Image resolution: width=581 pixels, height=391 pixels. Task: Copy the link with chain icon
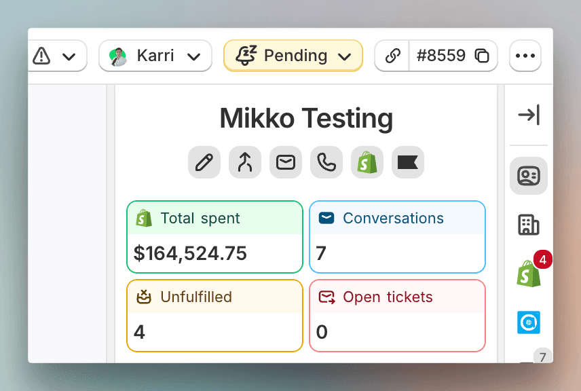click(x=392, y=56)
